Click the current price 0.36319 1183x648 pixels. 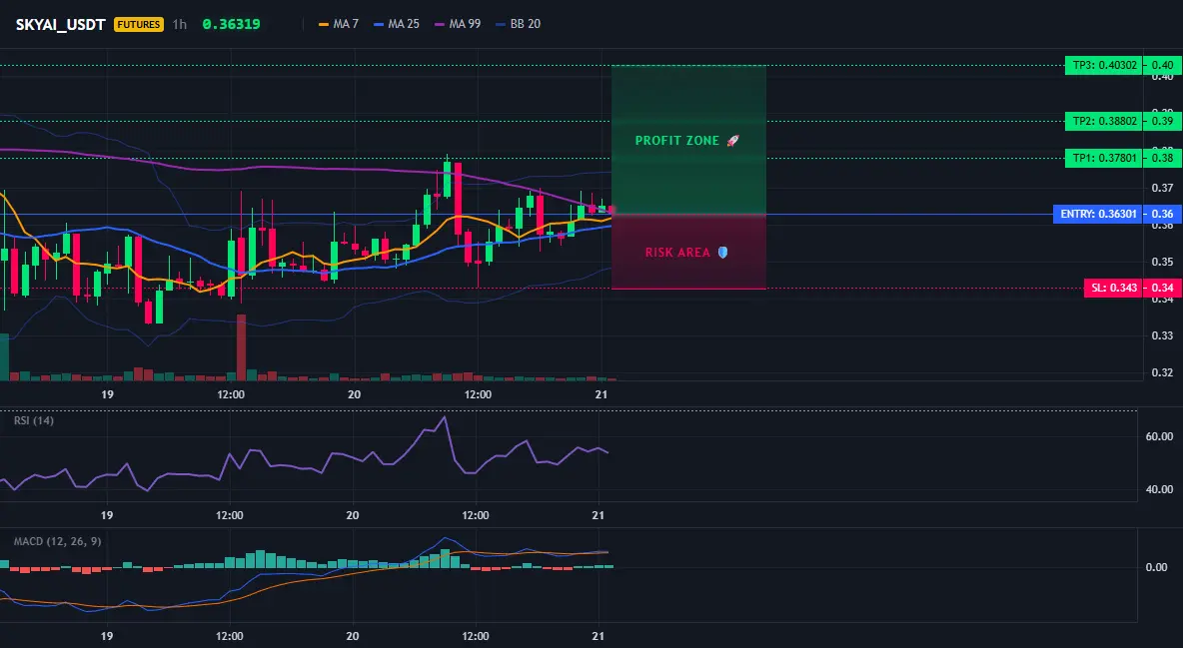click(231, 24)
